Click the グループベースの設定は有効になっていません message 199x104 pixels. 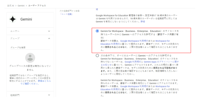[30, 68]
